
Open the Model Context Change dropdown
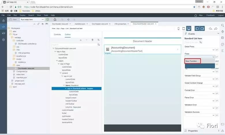pos(213,86)
